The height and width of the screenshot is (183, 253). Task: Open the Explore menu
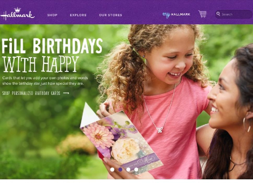pyautogui.click(x=78, y=15)
